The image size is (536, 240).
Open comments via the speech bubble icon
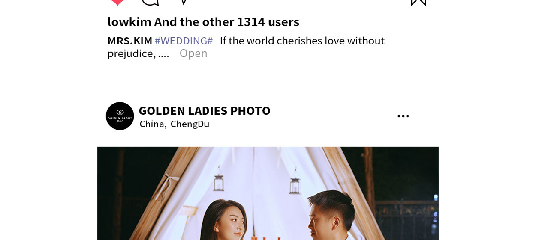[x=150, y=2]
